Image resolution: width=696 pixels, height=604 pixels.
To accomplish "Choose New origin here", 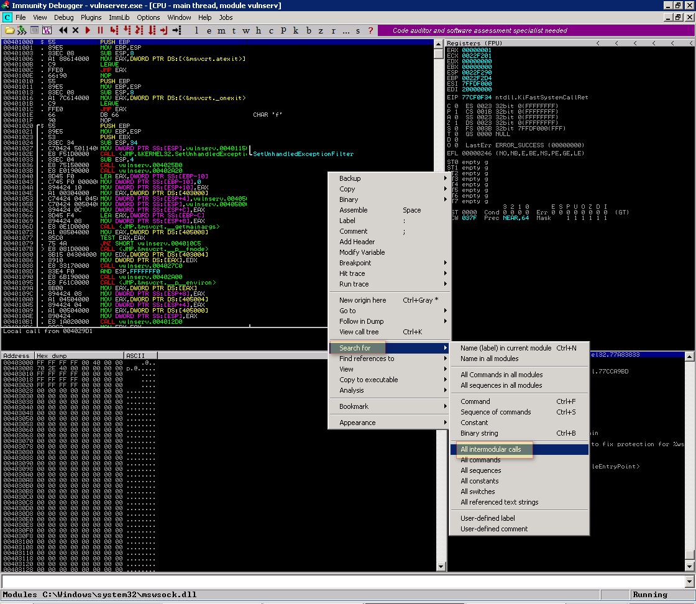I will tap(389, 300).
